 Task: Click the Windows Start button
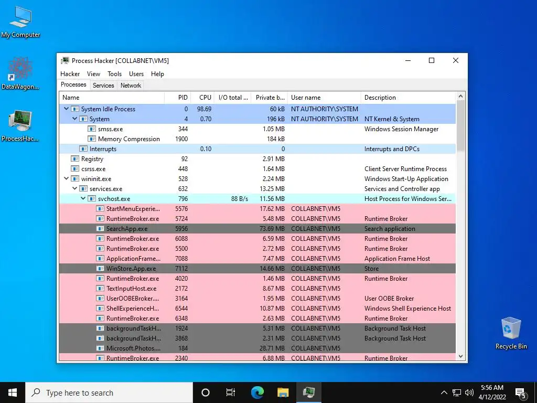(13, 393)
